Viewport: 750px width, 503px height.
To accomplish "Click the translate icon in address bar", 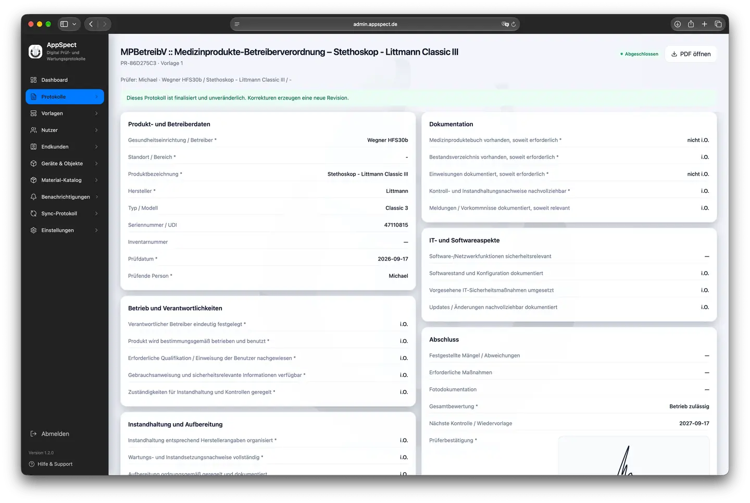I will [x=505, y=24].
